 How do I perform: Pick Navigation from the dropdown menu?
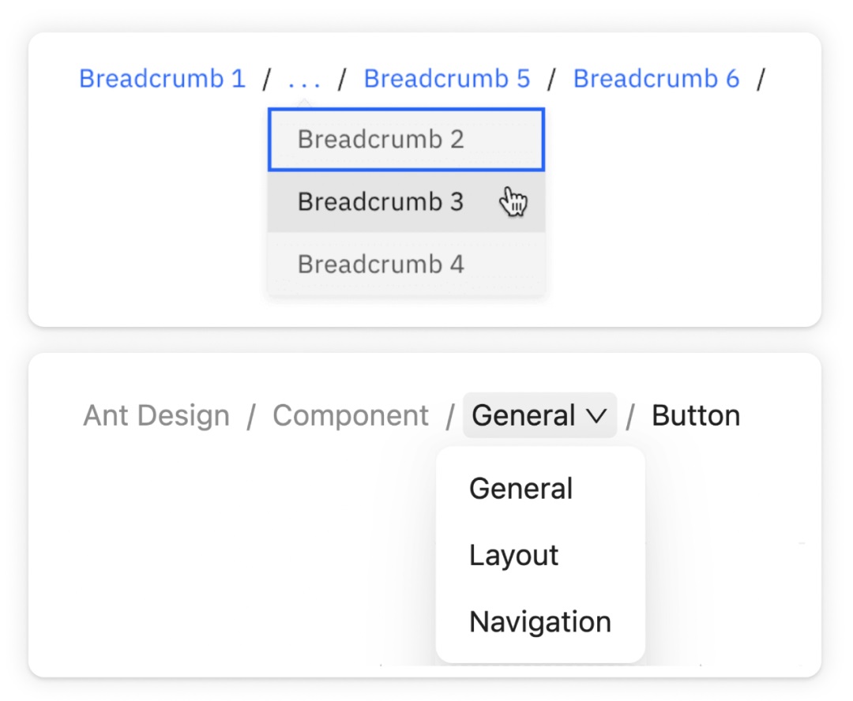(x=539, y=622)
